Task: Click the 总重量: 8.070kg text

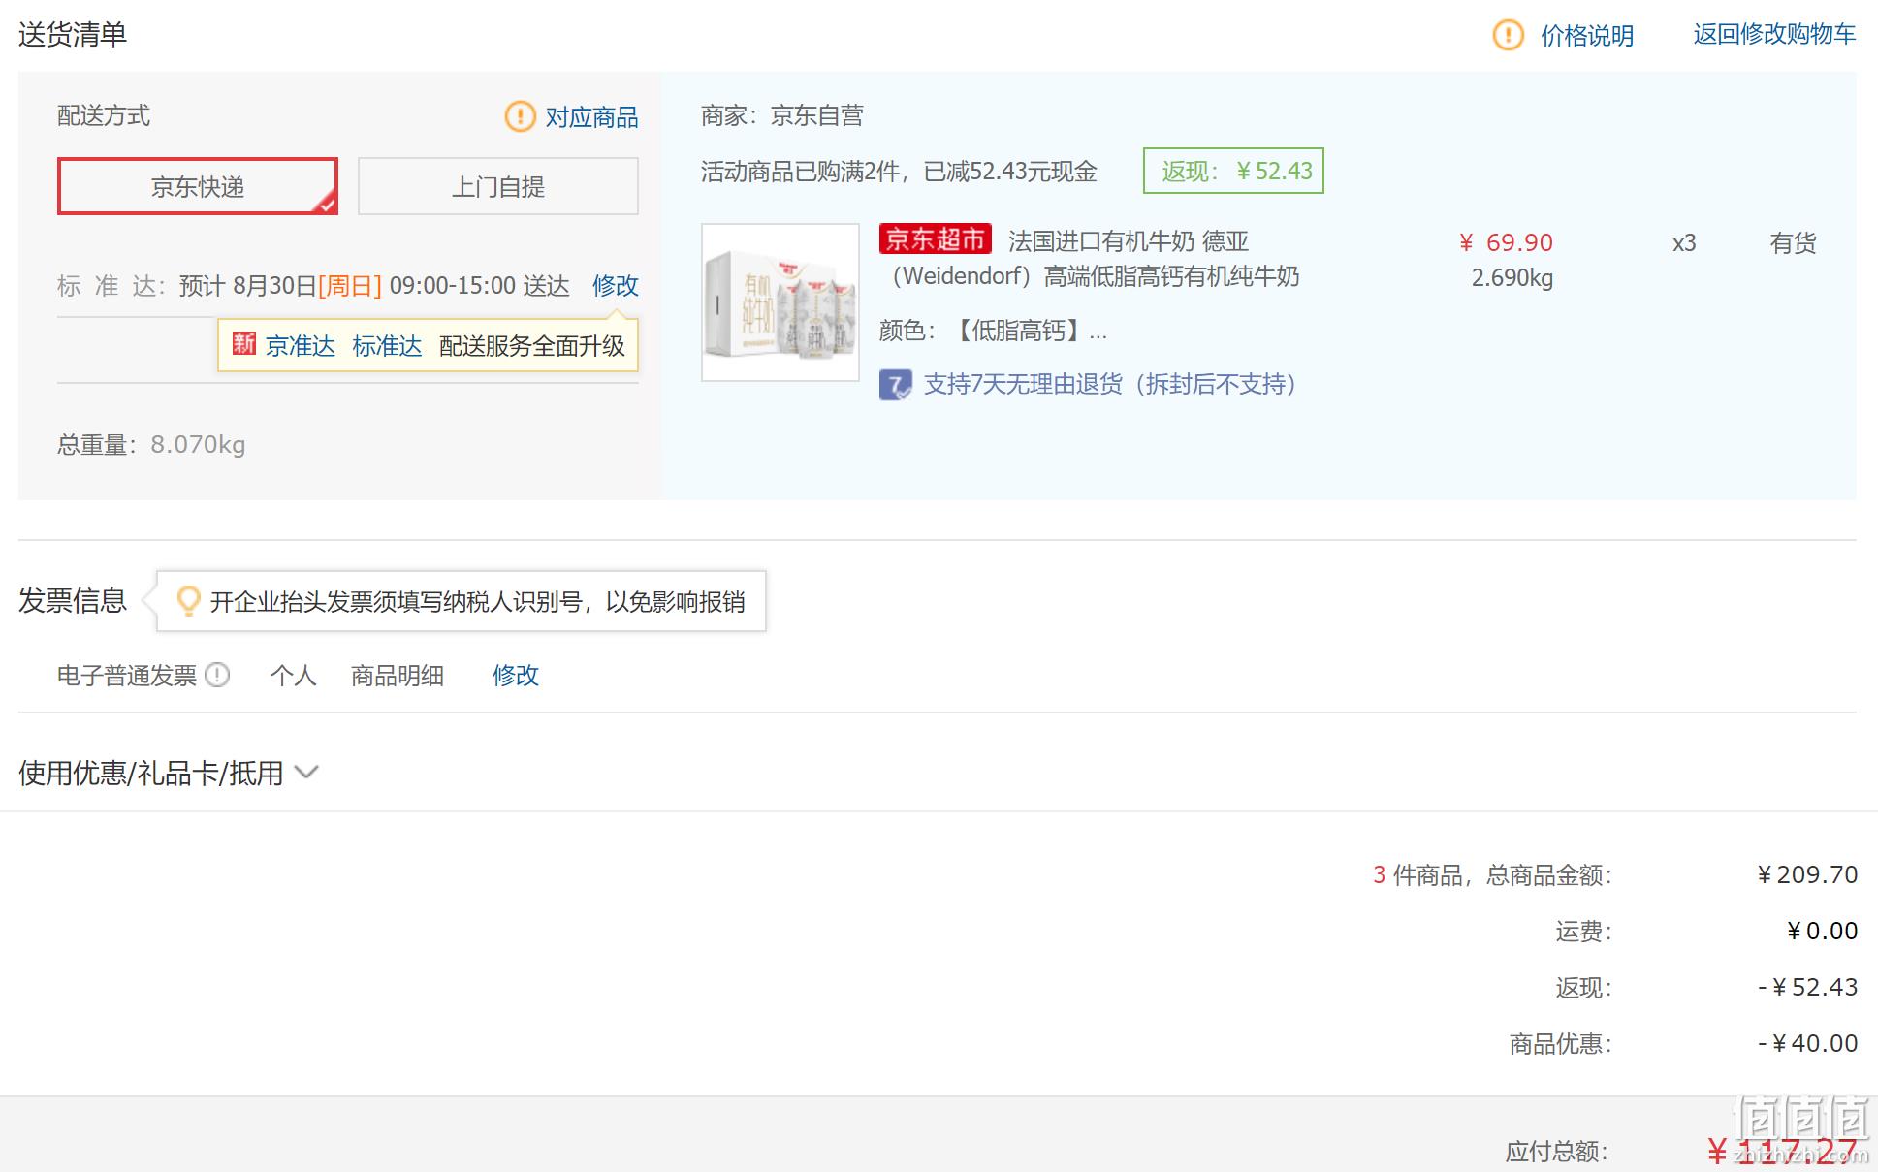Action: pos(151,444)
